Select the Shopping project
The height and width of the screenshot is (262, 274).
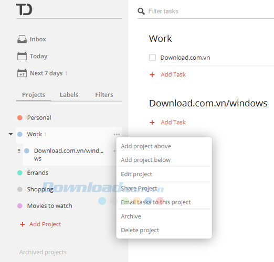[x=40, y=190]
